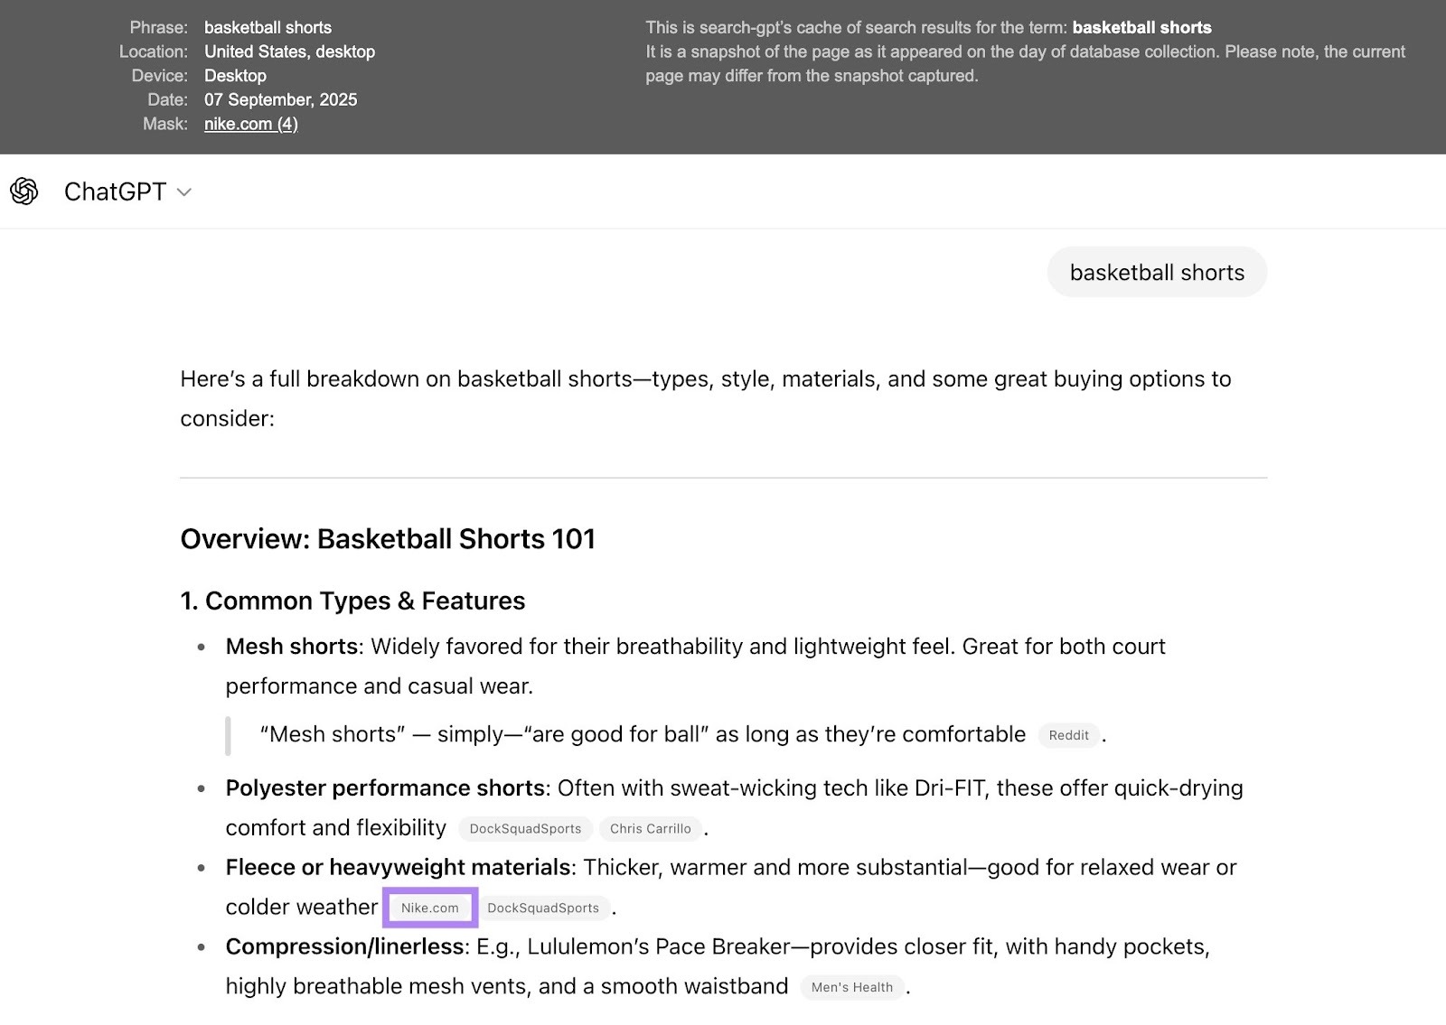Select the Location value United States, desktop
This screenshot has width=1446, height=1025.
(x=288, y=51)
